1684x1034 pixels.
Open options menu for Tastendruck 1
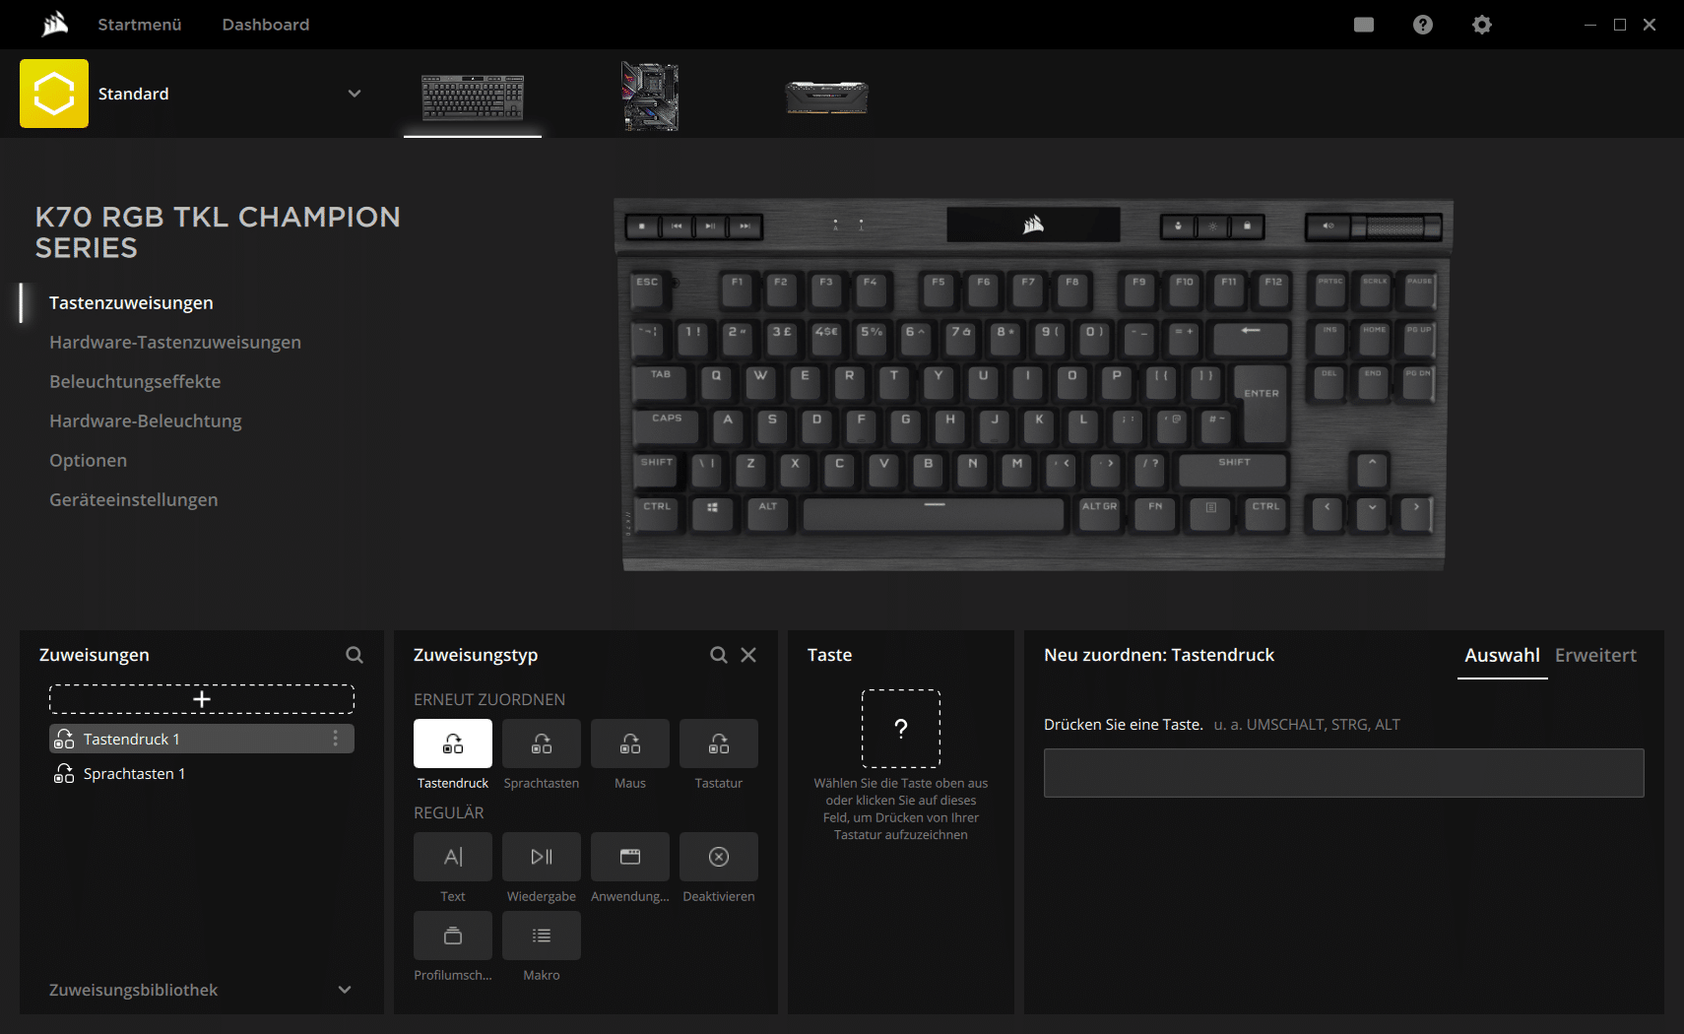[x=336, y=739]
